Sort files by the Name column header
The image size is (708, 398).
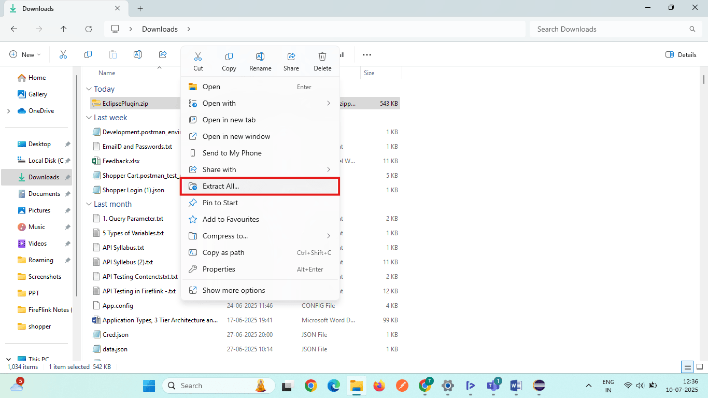click(x=107, y=73)
